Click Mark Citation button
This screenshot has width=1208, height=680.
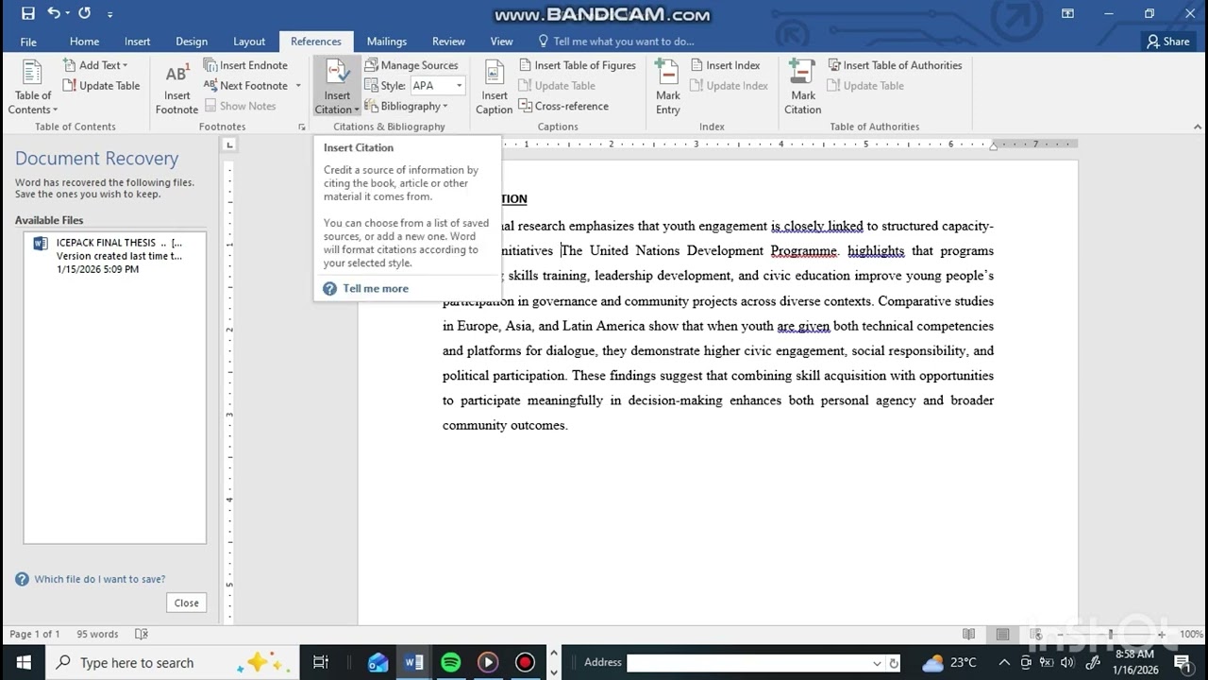coord(803,87)
